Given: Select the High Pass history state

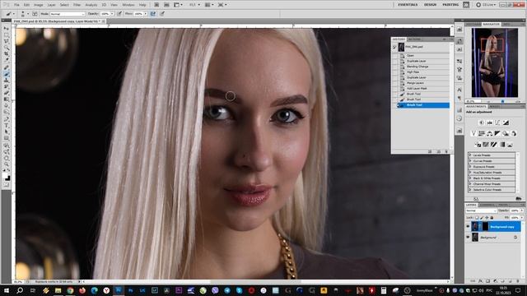Looking at the screenshot, I should tap(422, 72).
